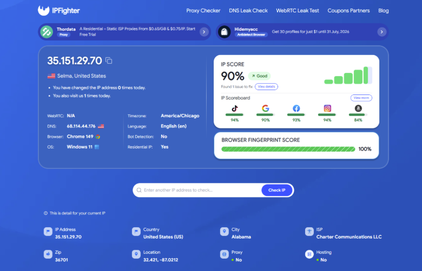The width and height of the screenshot is (422, 271).
Task: Click the Amazon scoreboard icon
Action: tap(358, 109)
